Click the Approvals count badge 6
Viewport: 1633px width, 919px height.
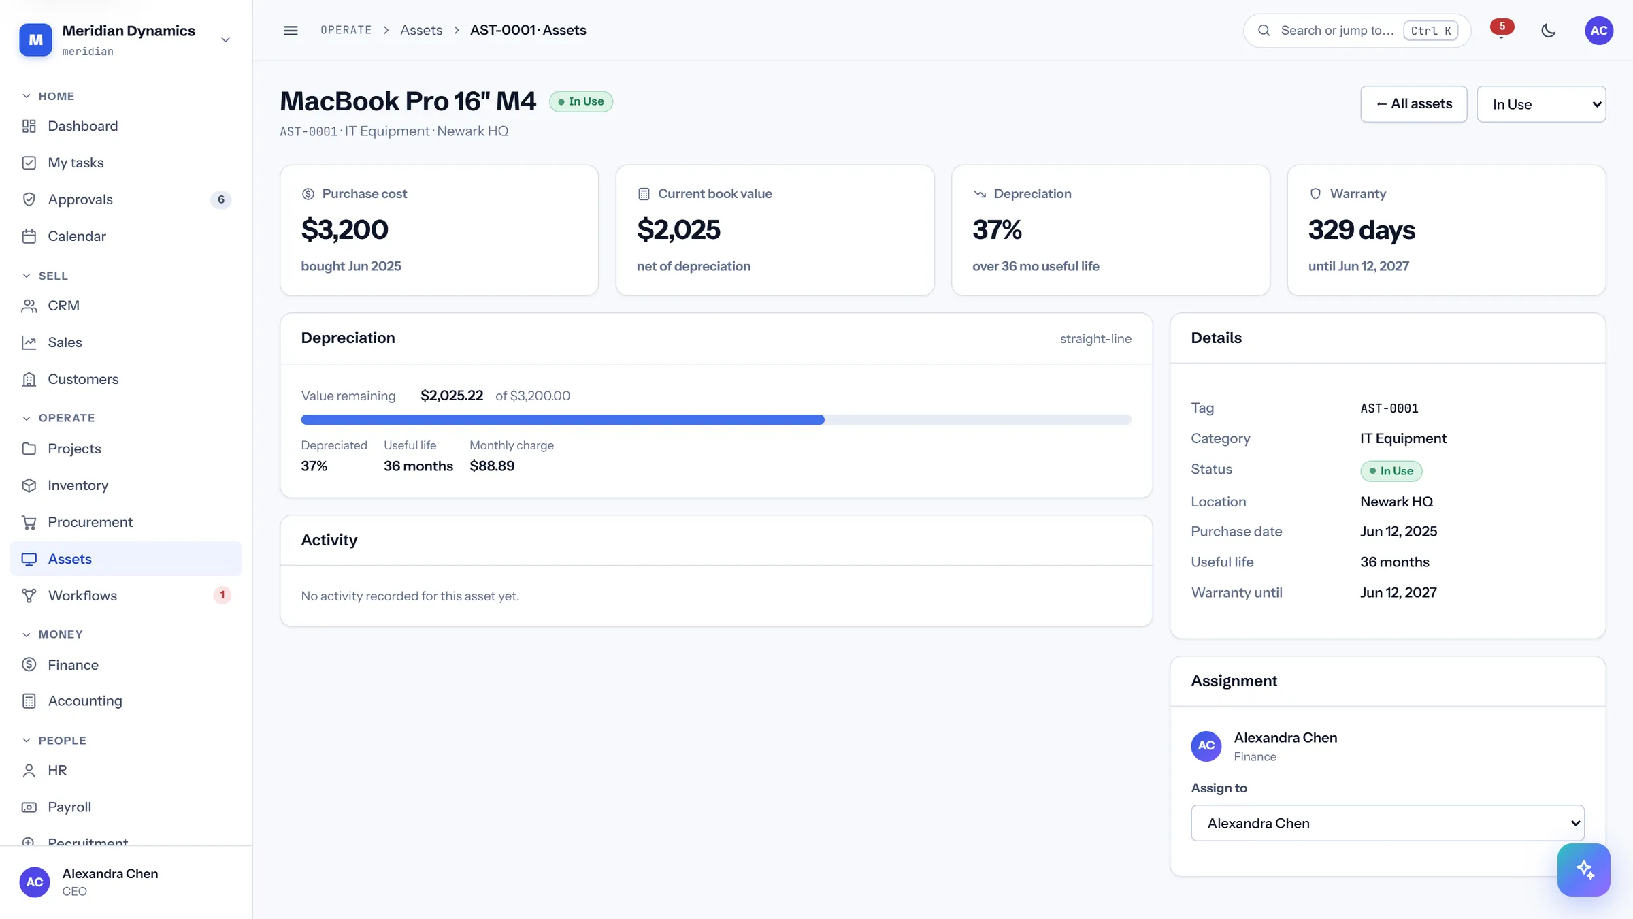coord(221,199)
